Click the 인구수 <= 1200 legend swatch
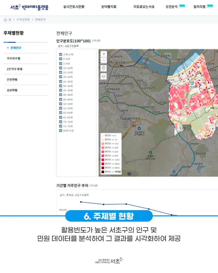Screen dimensions: 218x273 pyautogui.click(x=103, y=160)
